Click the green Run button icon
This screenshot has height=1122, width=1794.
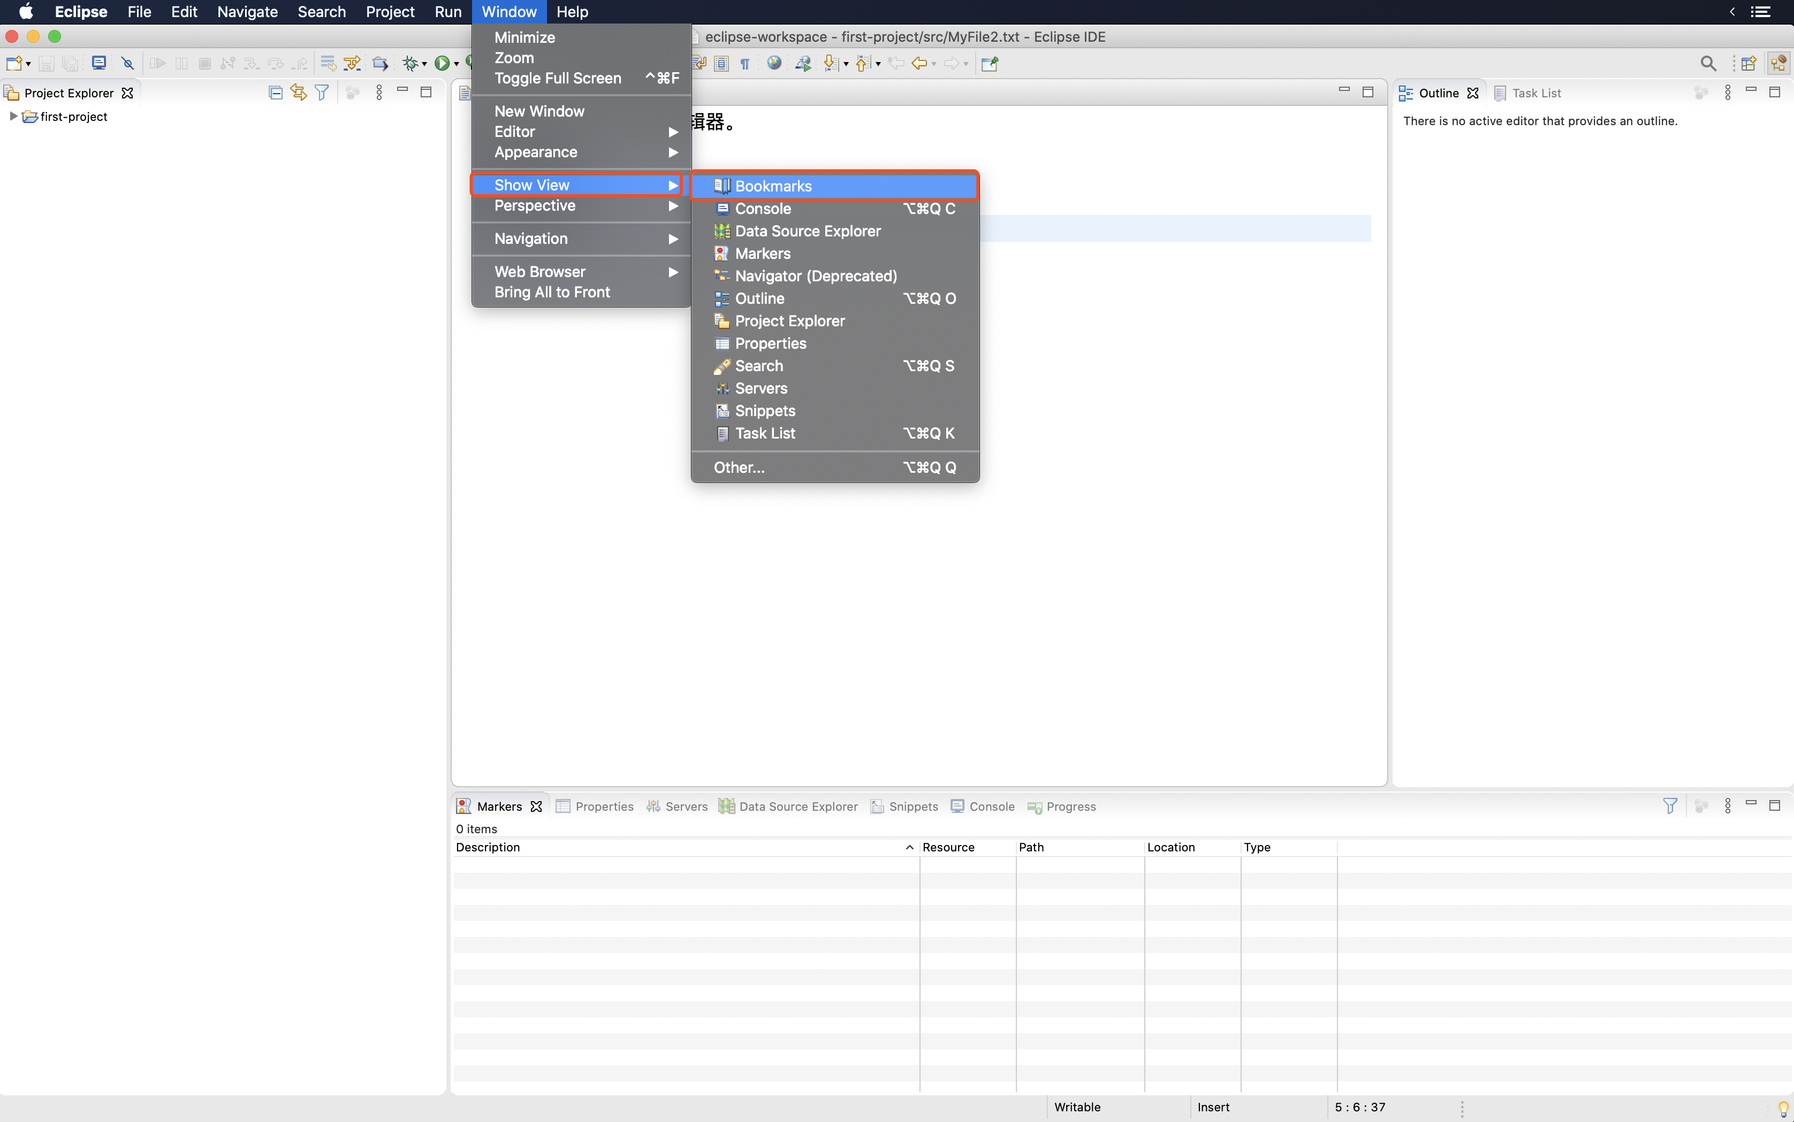[x=442, y=63]
